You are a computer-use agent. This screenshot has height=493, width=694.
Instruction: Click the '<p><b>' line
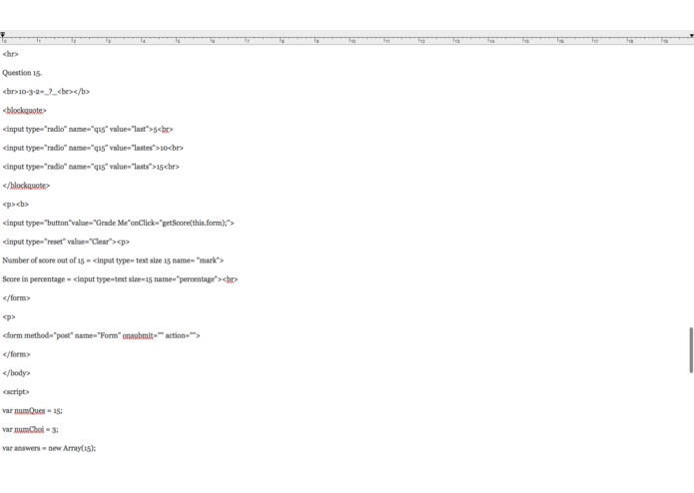[x=16, y=205]
